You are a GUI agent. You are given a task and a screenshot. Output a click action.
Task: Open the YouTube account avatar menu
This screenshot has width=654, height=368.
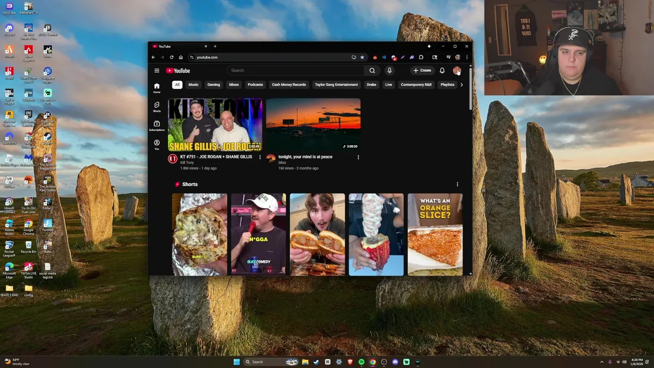click(457, 71)
